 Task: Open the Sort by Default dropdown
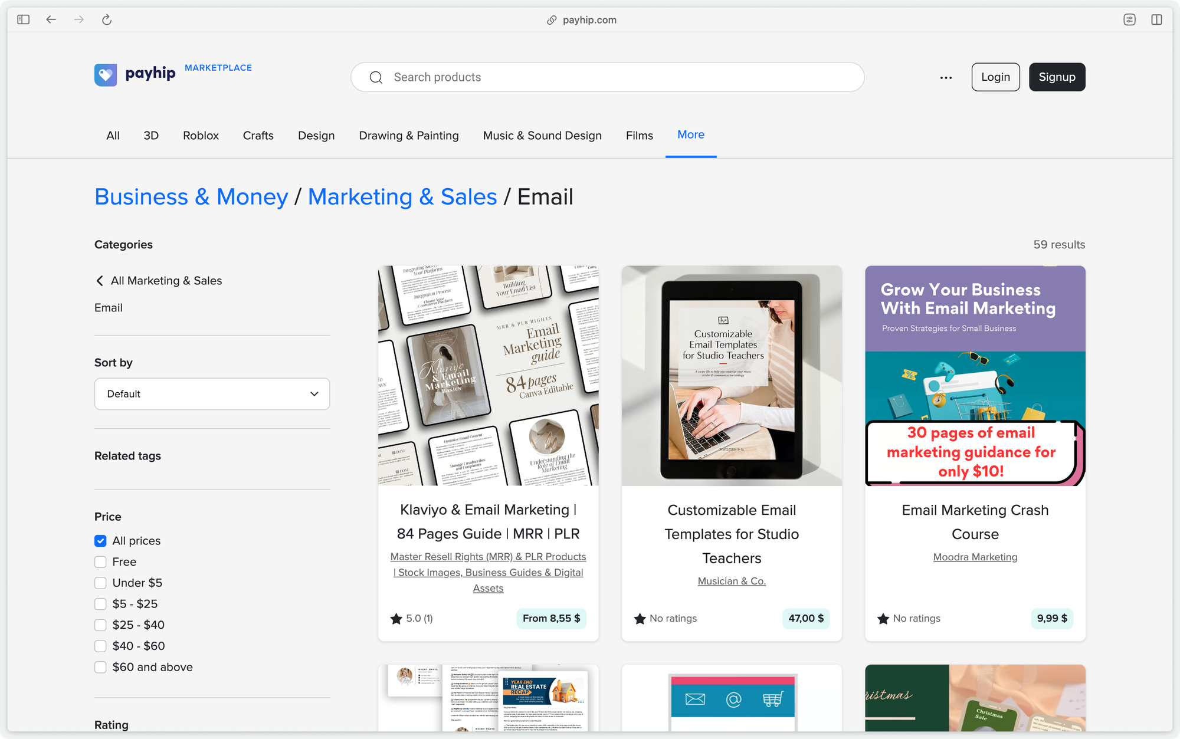pyautogui.click(x=212, y=394)
